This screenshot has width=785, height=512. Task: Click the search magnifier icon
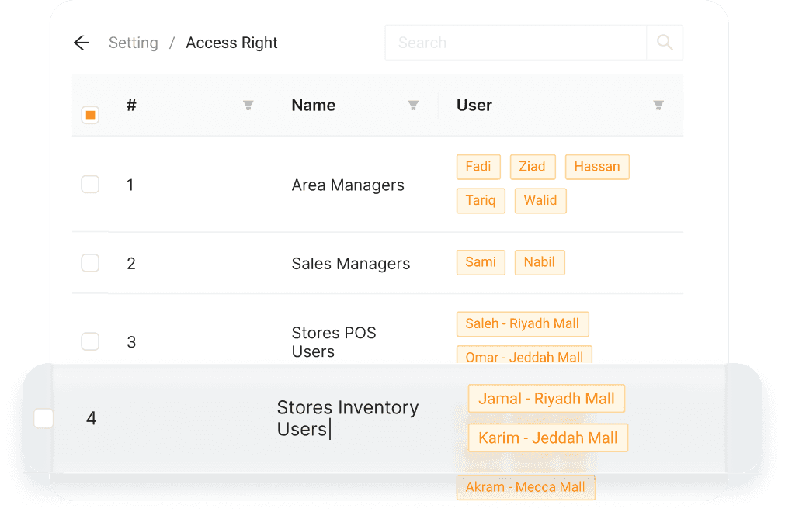point(665,43)
